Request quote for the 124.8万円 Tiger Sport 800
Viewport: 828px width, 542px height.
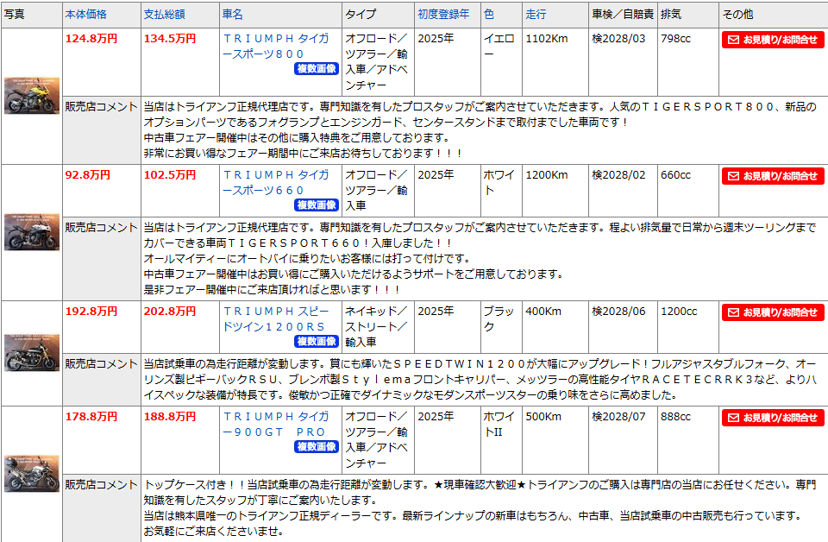(772, 40)
